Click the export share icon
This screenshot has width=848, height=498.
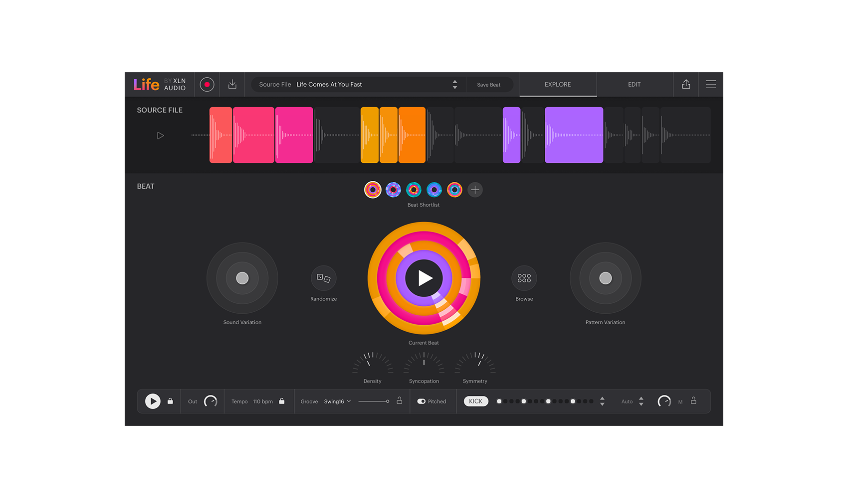[686, 85]
